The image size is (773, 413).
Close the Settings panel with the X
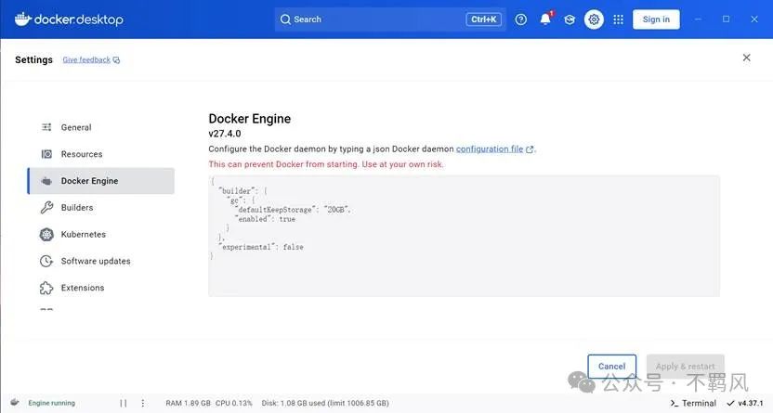746,58
